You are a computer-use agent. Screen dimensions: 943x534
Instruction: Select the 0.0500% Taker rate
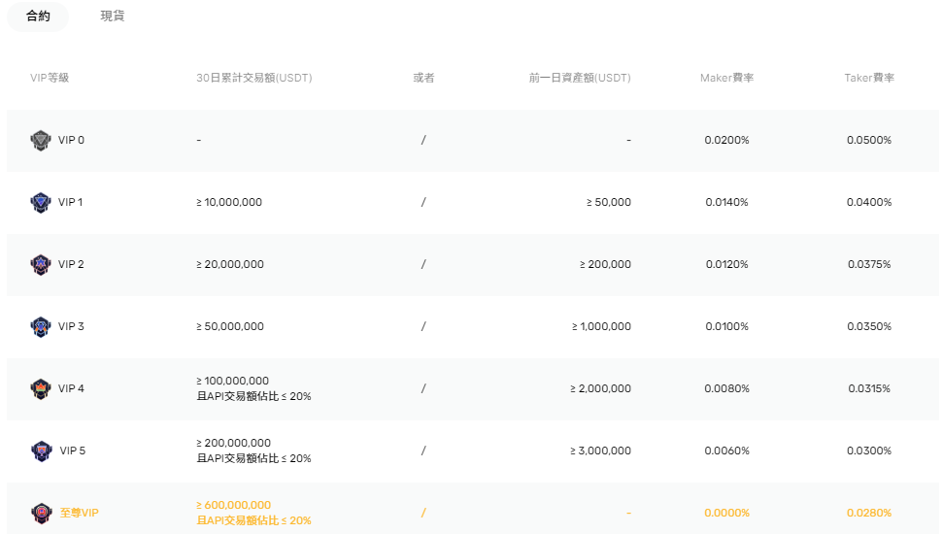click(869, 140)
